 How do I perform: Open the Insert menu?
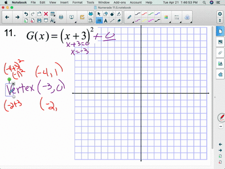click(x=64, y=2)
